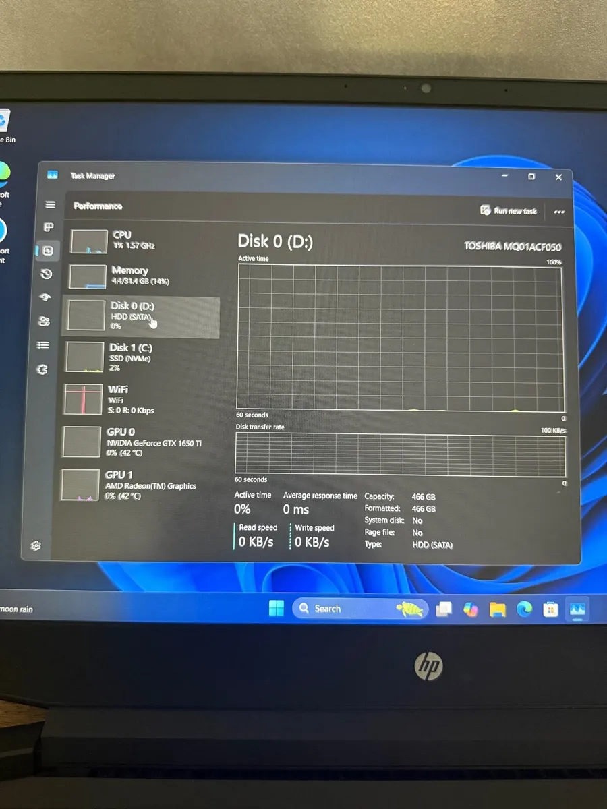Click the Run new task button
This screenshot has width=607, height=809.
tap(509, 210)
